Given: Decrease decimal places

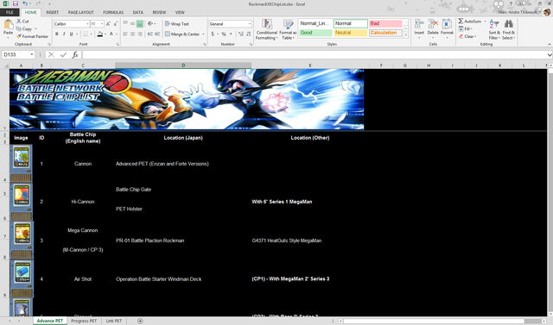Looking at the screenshot, I should [x=248, y=34].
